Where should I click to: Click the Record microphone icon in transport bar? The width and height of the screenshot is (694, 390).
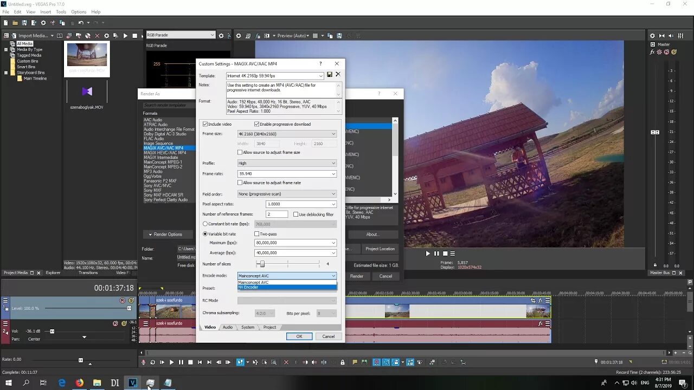(x=143, y=362)
